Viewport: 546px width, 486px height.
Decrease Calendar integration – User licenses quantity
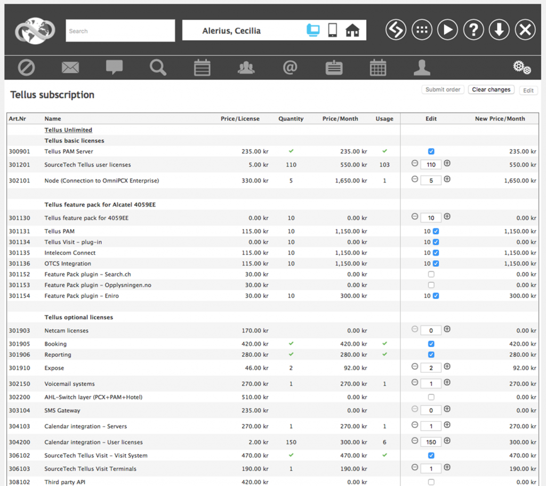[414, 441]
